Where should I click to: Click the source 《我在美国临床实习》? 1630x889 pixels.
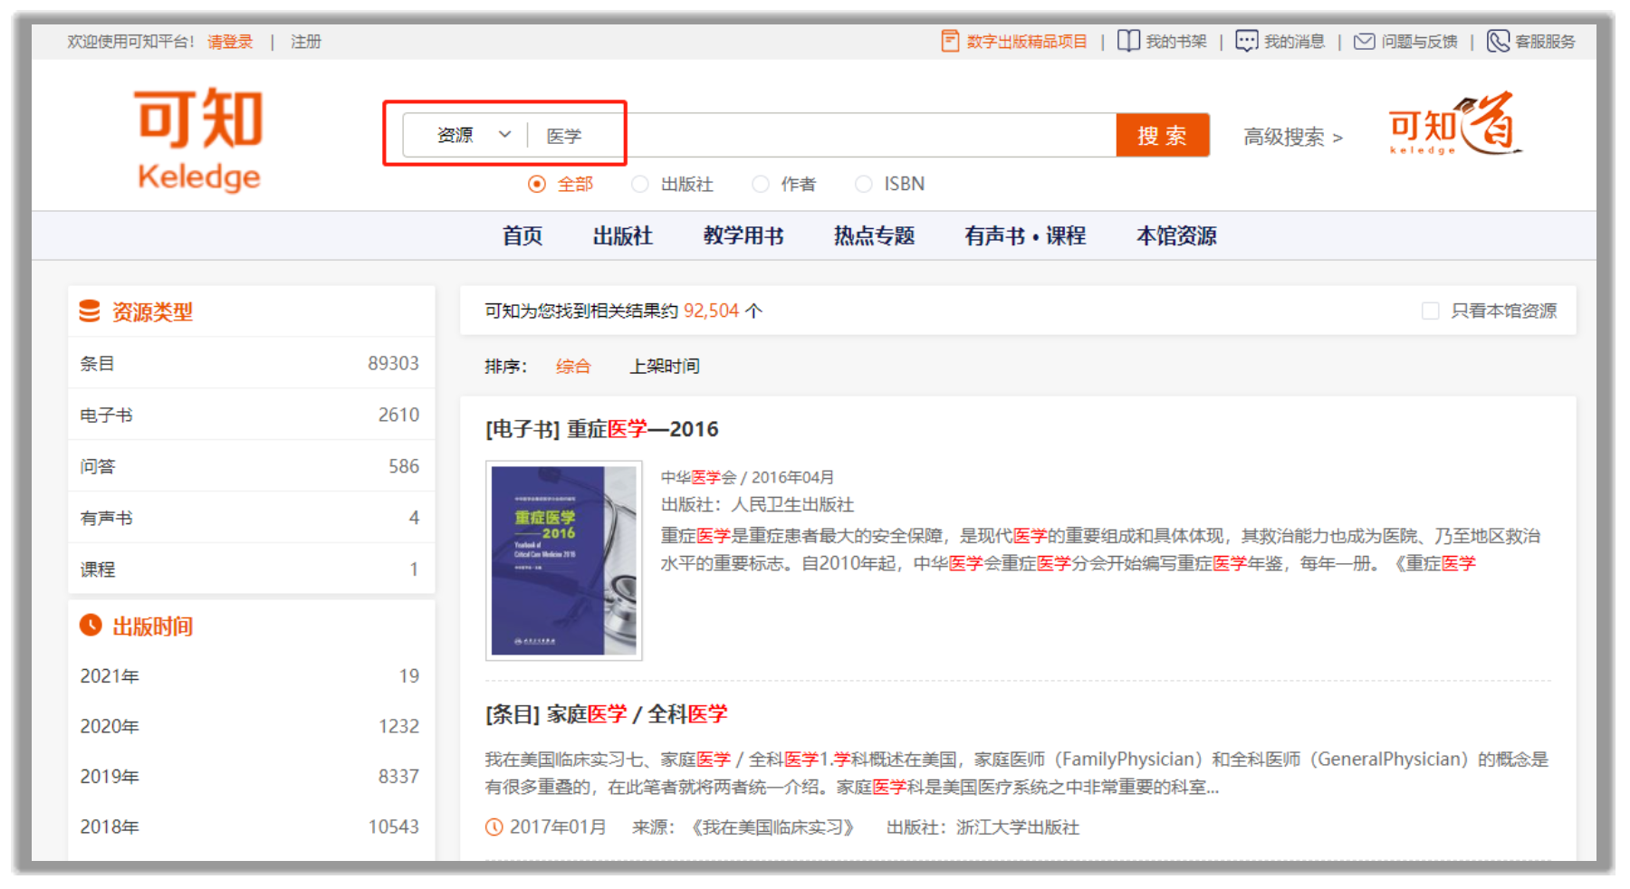point(772,827)
